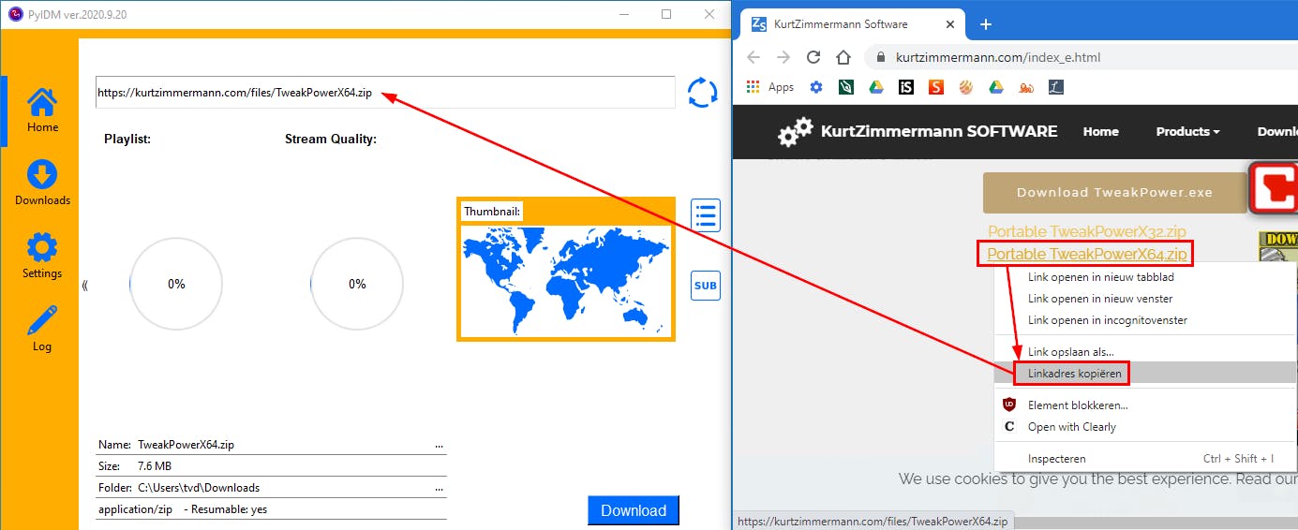Click the Portable TweakPowerX64.zip link
This screenshot has width=1298, height=530.
coord(1087,254)
